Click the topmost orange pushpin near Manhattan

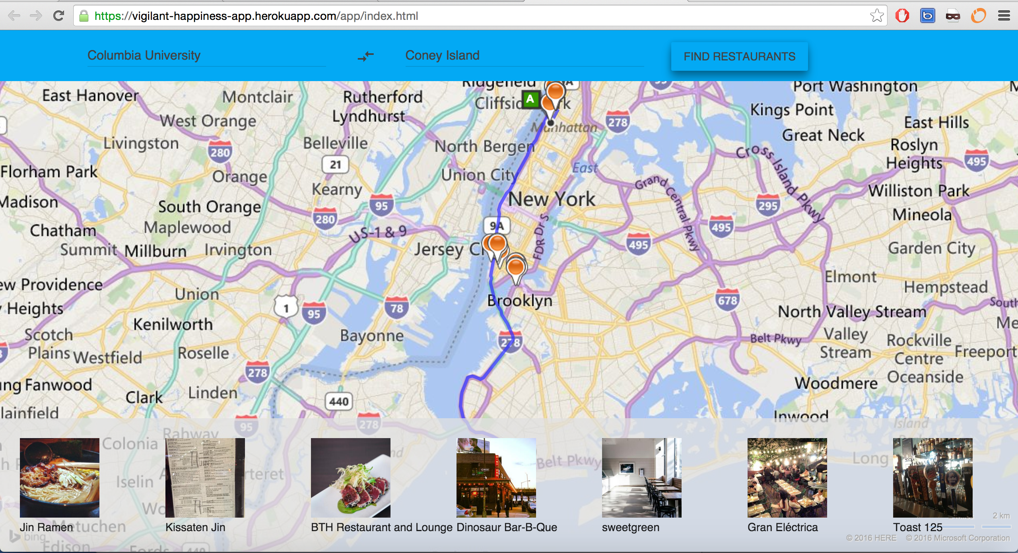point(555,91)
